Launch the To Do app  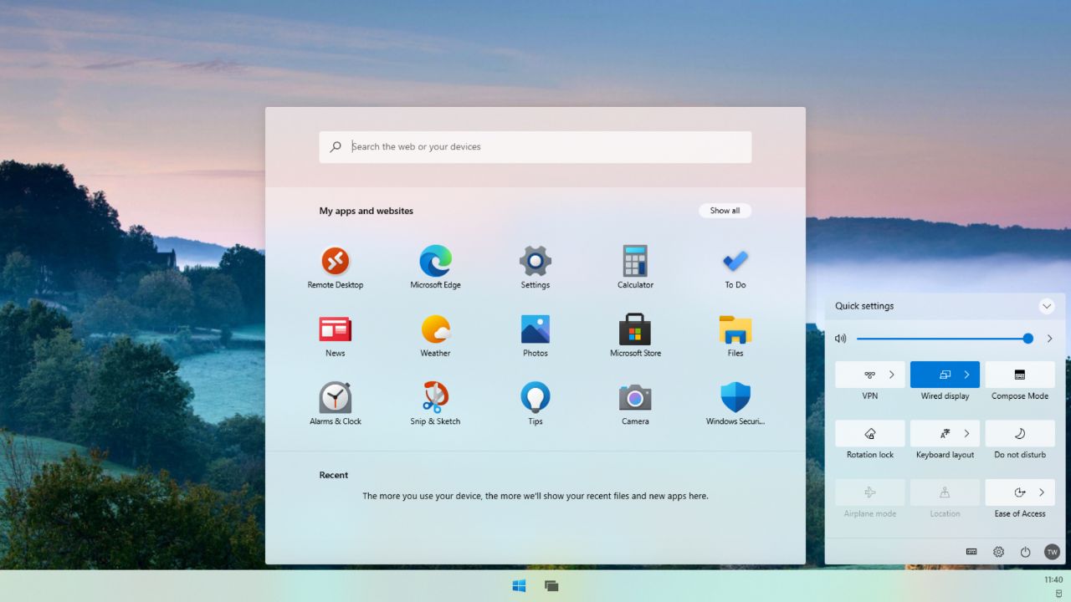[735, 268]
